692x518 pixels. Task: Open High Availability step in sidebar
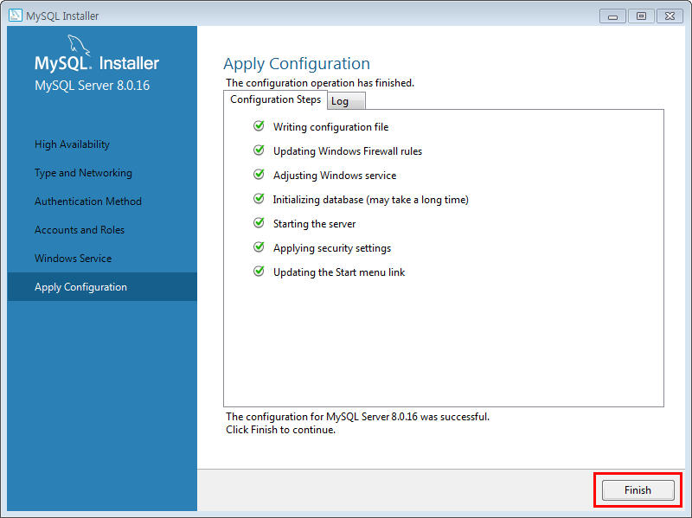tap(73, 144)
